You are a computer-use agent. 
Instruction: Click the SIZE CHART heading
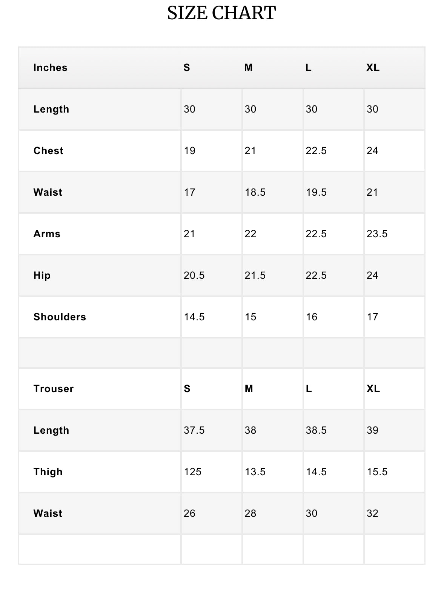pos(221,13)
